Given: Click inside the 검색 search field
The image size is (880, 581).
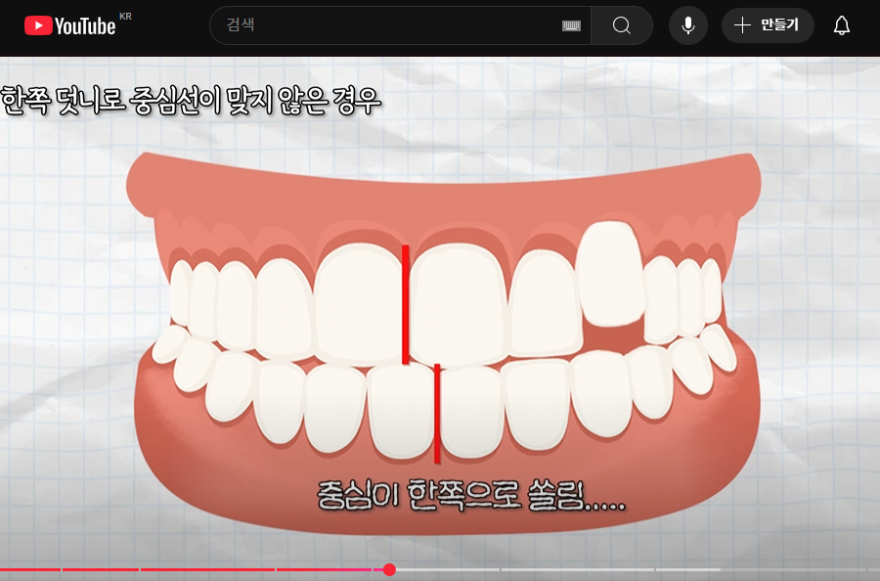Looking at the screenshot, I should tap(391, 24).
